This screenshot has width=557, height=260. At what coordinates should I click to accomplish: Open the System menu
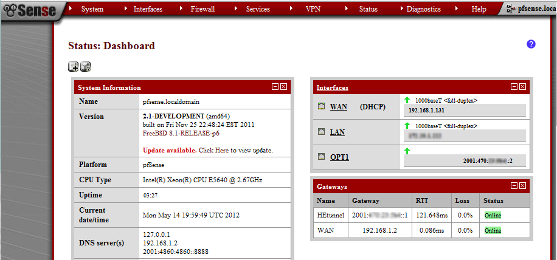coord(92,9)
